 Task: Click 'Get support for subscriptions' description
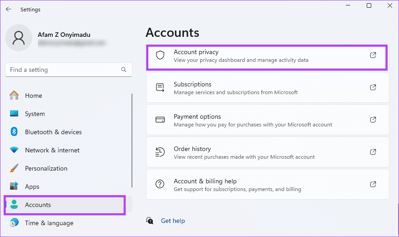pos(237,189)
